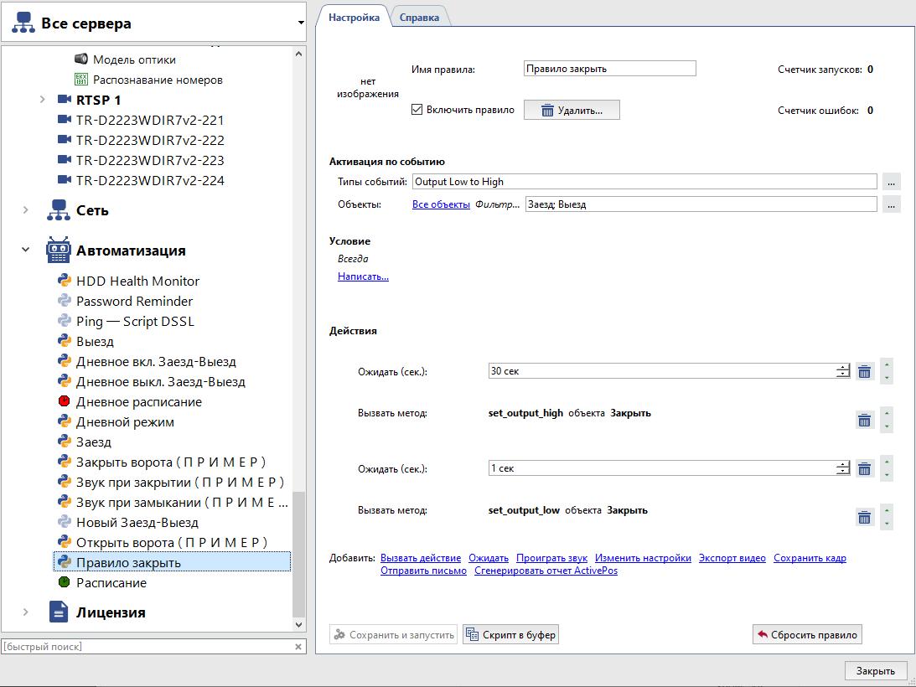This screenshot has width=916, height=687.
Task: Click Сбросить правило button
Action: coord(807,634)
